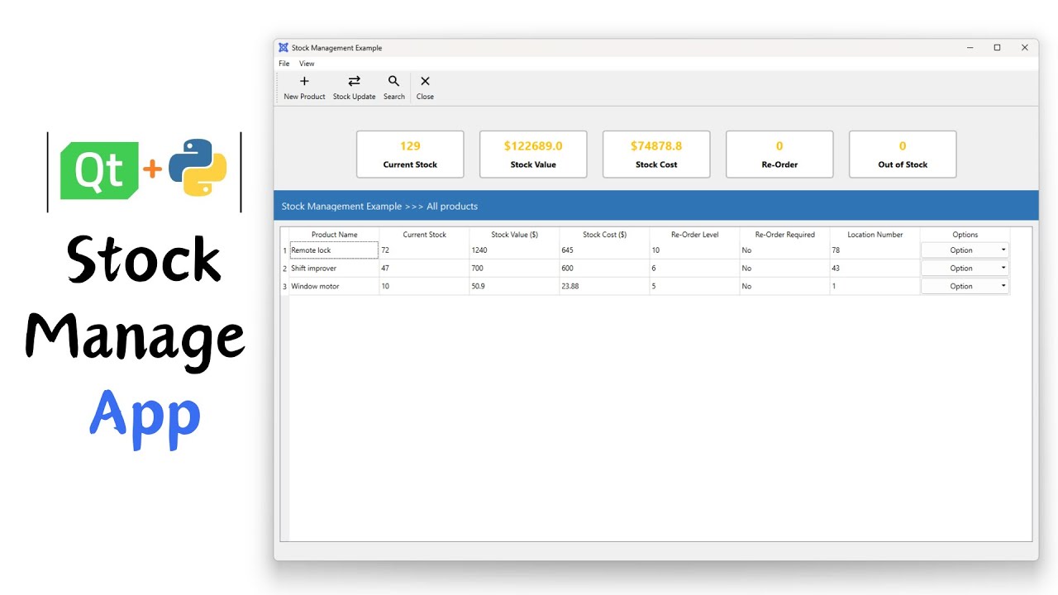Click the Location Number column header
The height and width of the screenshot is (595, 1058).
875,235
